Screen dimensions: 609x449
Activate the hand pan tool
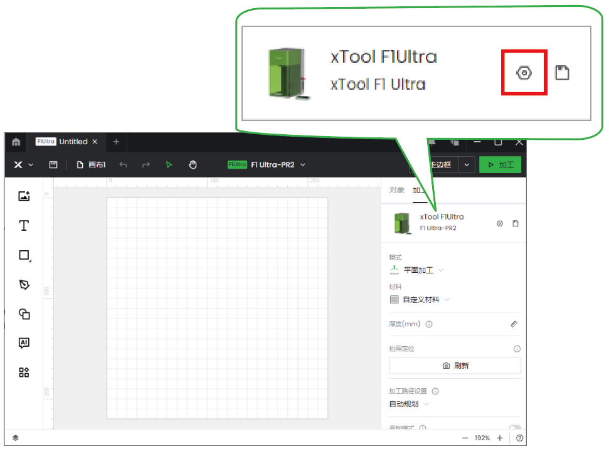[193, 165]
